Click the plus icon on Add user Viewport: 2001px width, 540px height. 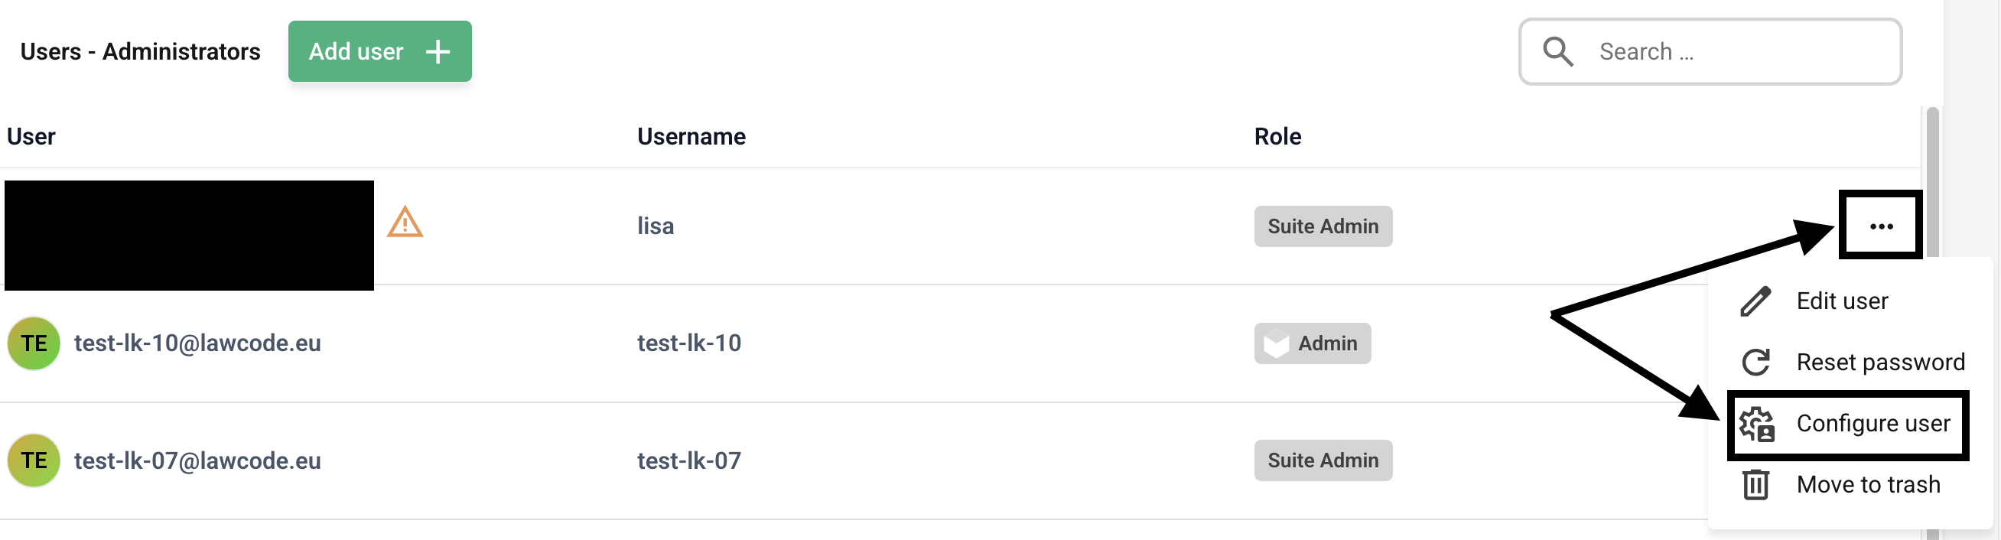pos(438,52)
